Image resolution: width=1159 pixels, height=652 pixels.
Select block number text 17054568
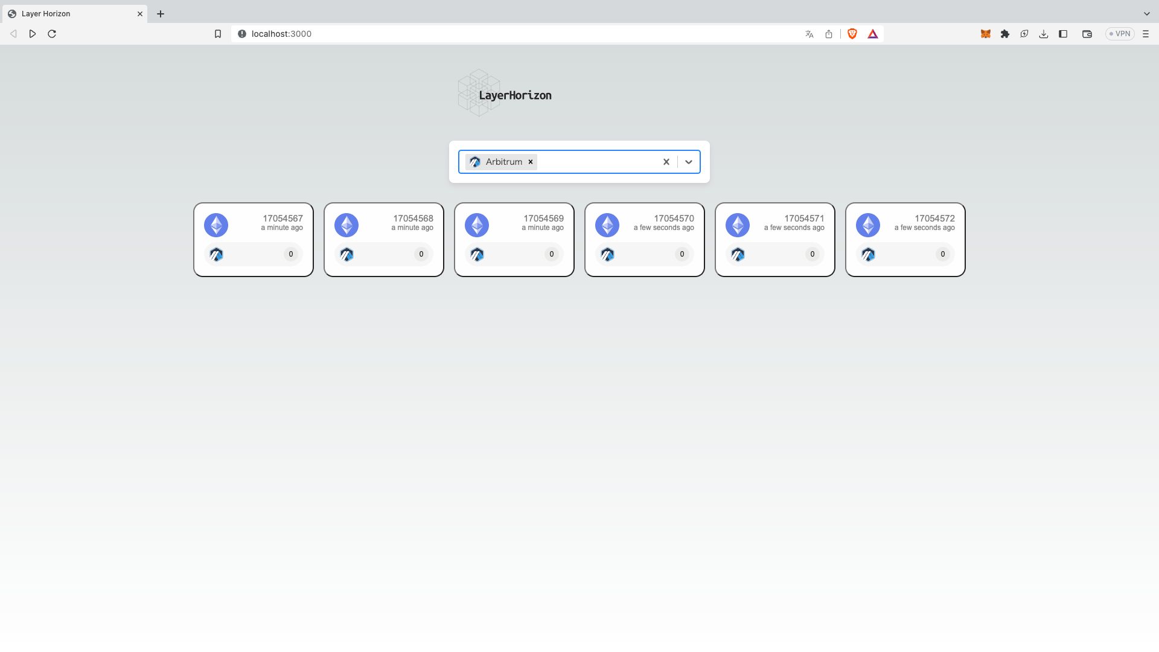[x=413, y=219]
